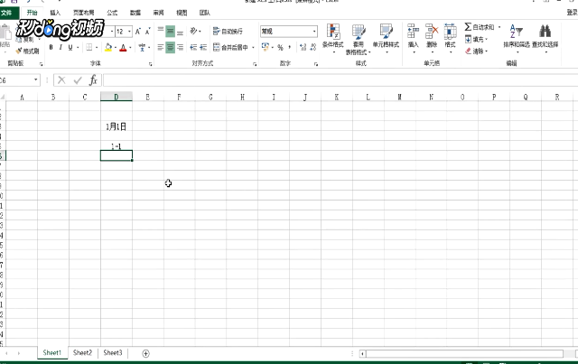The height and width of the screenshot is (364, 578).
Task: Open sort and filter (排序和筛选)
Action: pos(517,37)
